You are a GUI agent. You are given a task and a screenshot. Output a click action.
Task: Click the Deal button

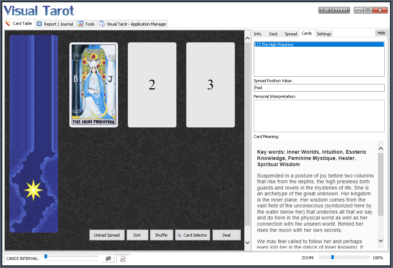[226, 235]
